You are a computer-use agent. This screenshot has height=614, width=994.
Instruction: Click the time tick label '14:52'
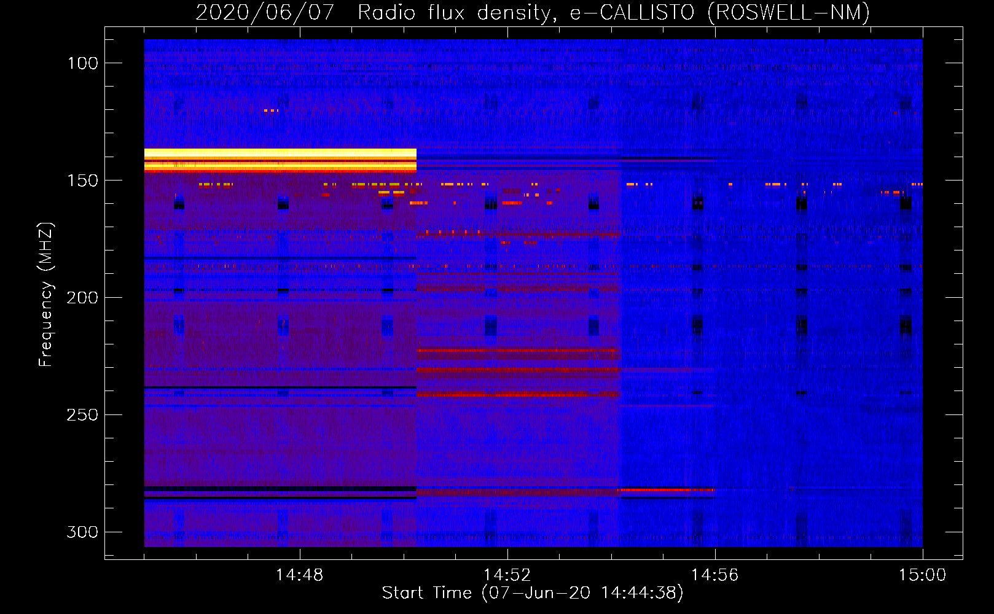click(507, 575)
